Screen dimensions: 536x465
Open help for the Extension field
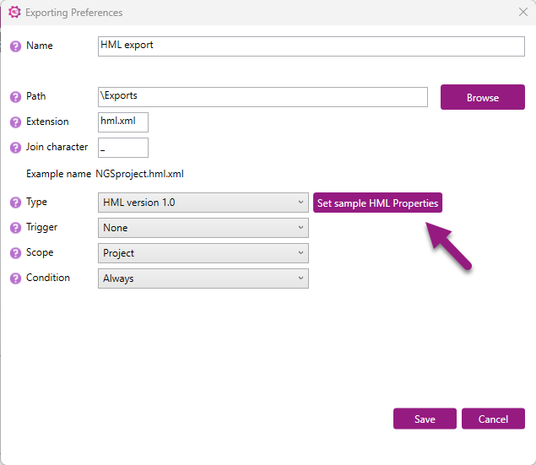15,122
